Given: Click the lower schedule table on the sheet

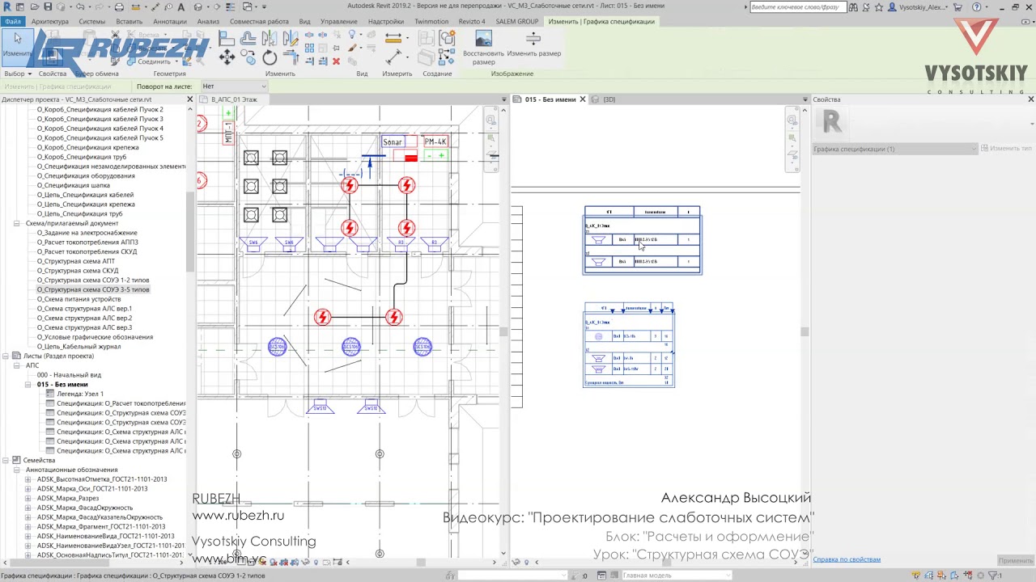Looking at the screenshot, I should click(629, 345).
